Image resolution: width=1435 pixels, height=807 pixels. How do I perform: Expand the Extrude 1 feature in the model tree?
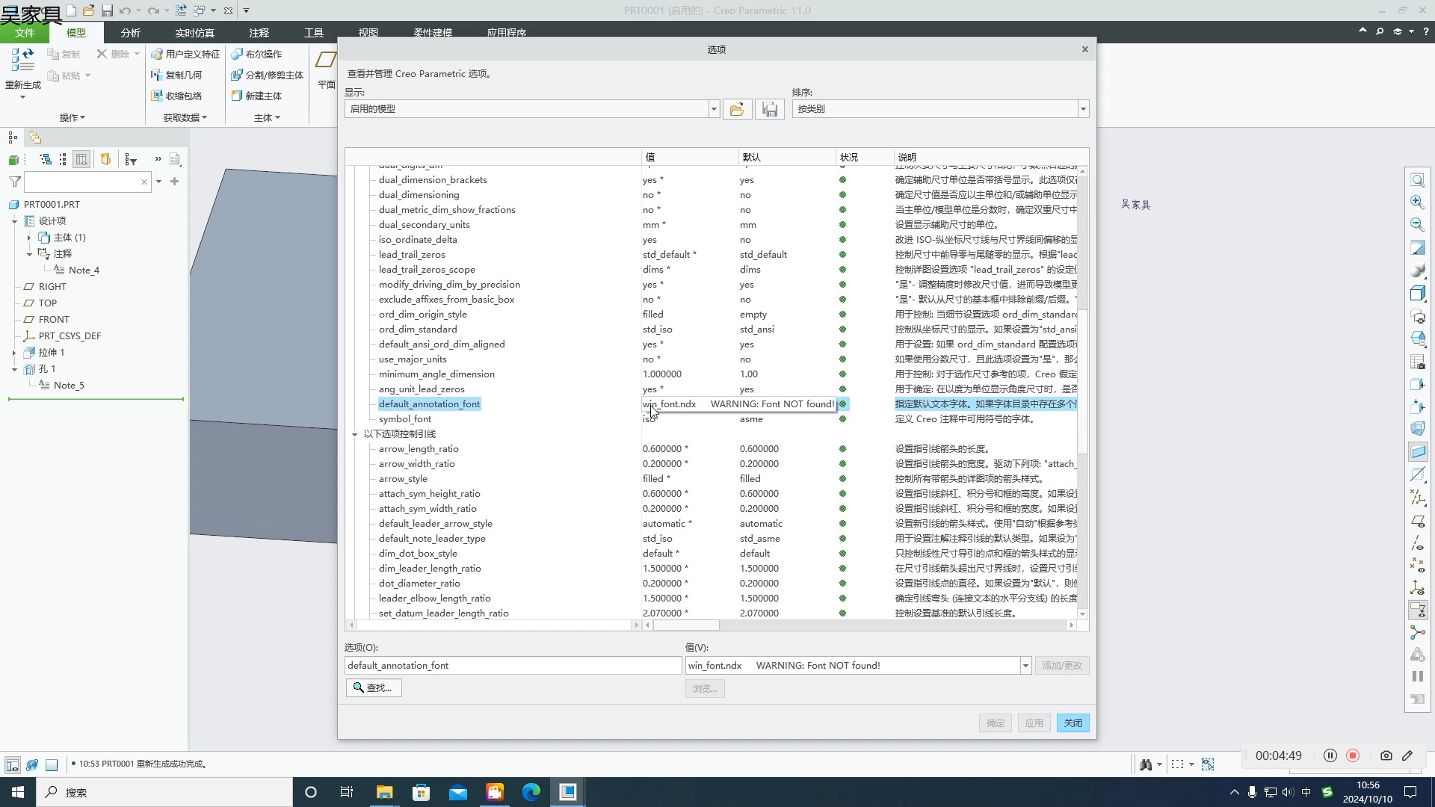14,353
